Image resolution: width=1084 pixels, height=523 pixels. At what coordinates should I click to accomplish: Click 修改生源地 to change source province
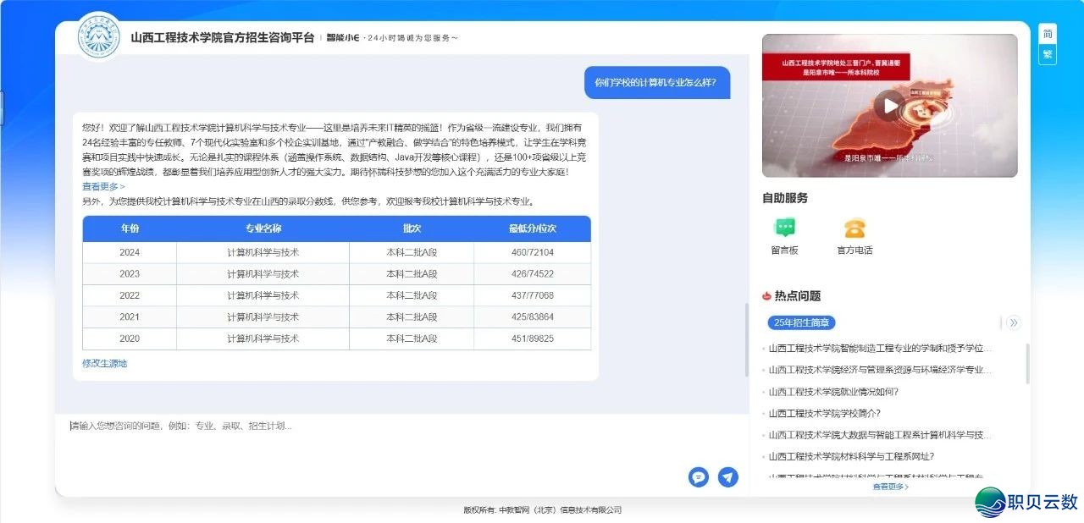(x=104, y=363)
